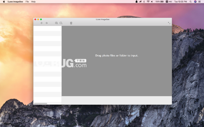Delete image using the trash icon
The height and width of the screenshot is (127, 204).
(x=71, y=23)
